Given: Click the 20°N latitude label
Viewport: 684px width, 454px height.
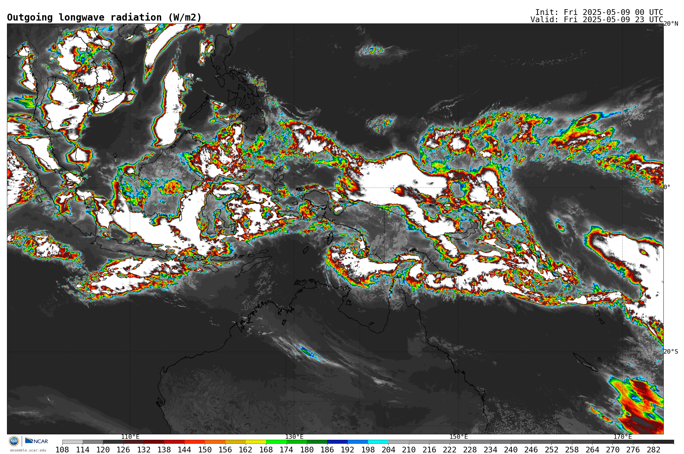Looking at the screenshot, I should point(671,24).
